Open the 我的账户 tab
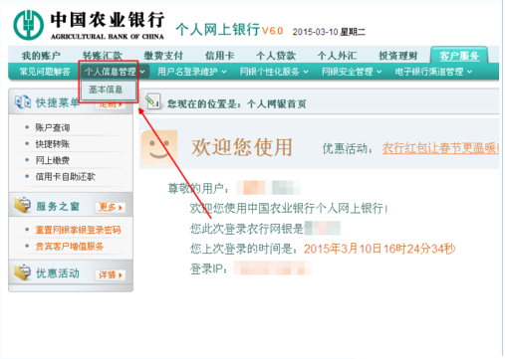 (41, 56)
